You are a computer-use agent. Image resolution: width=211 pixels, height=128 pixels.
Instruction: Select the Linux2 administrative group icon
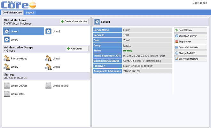pyautogui.click(x=7, y=67)
